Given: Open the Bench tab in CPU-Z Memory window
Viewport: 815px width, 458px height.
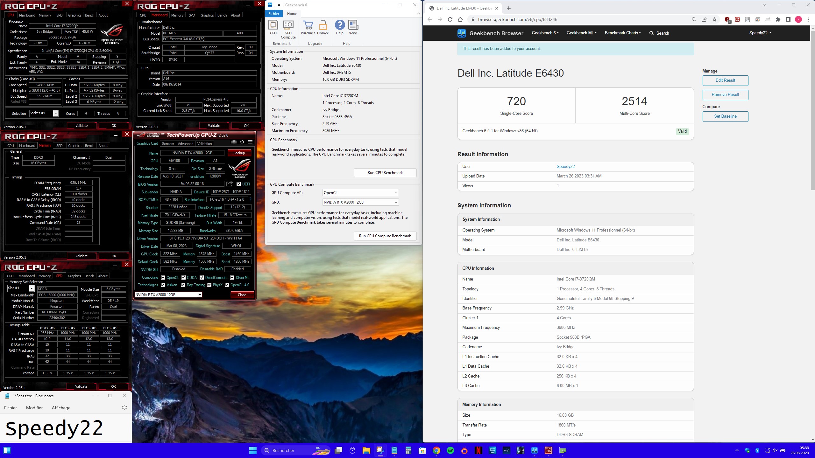Looking at the screenshot, I should tap(89, 146).
